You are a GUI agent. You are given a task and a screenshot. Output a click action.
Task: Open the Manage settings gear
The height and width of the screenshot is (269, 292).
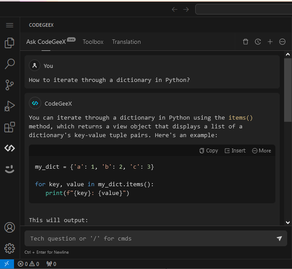click(x=10, y=248)
